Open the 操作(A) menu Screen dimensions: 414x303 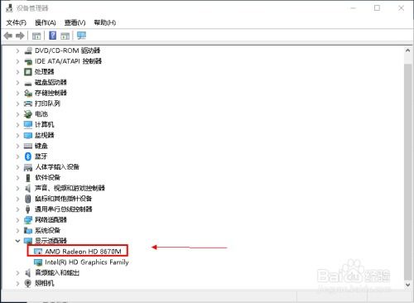coord(46,22)
